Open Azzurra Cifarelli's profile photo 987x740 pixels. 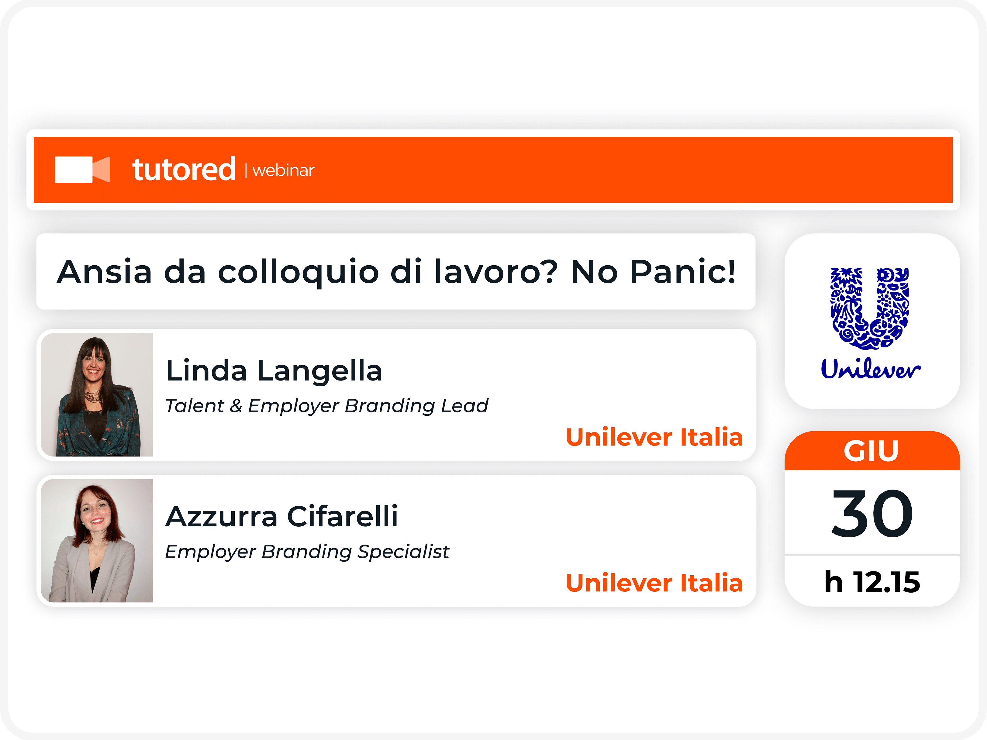(x=97, y=541)
